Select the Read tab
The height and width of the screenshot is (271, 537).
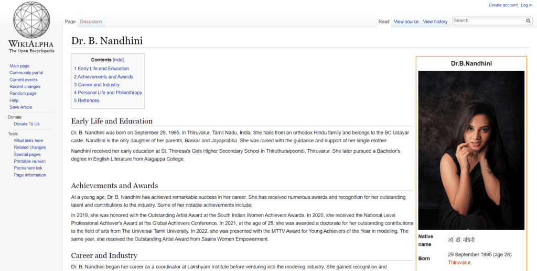tap(384, 21)
